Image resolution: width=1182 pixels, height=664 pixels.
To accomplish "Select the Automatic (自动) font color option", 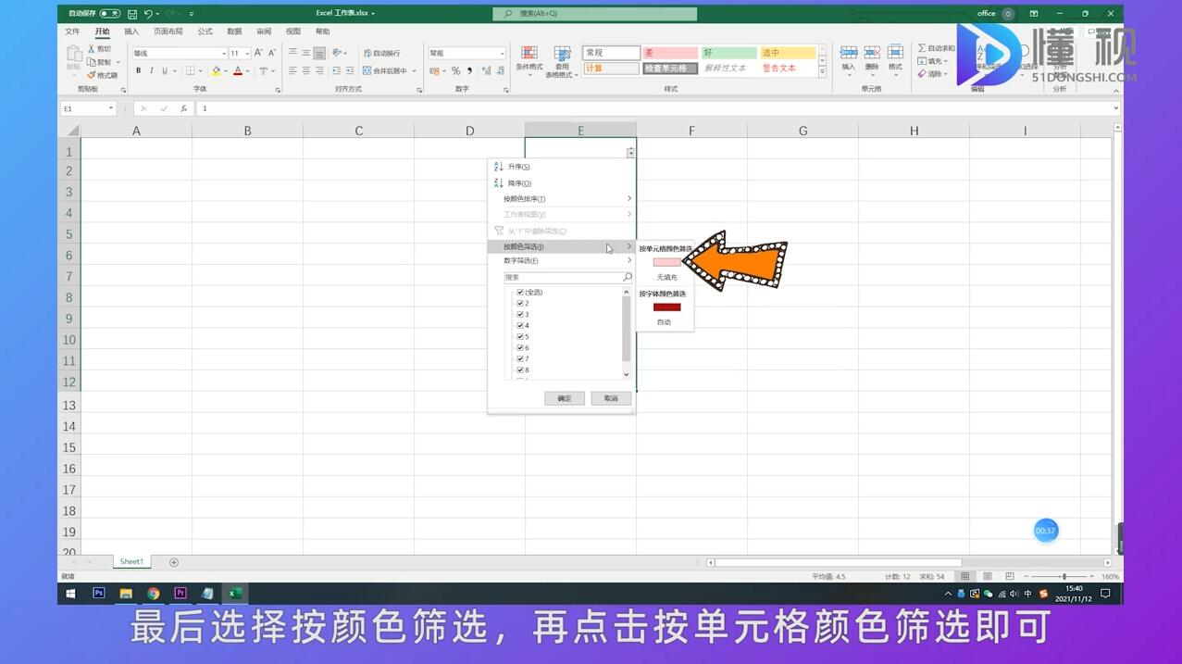I will 664,322.
